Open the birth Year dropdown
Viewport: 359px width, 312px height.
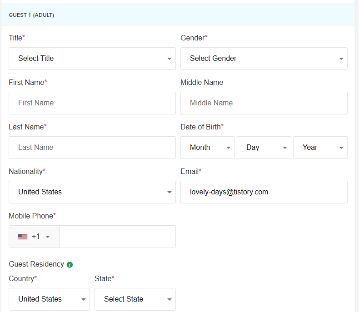point(320,148)
